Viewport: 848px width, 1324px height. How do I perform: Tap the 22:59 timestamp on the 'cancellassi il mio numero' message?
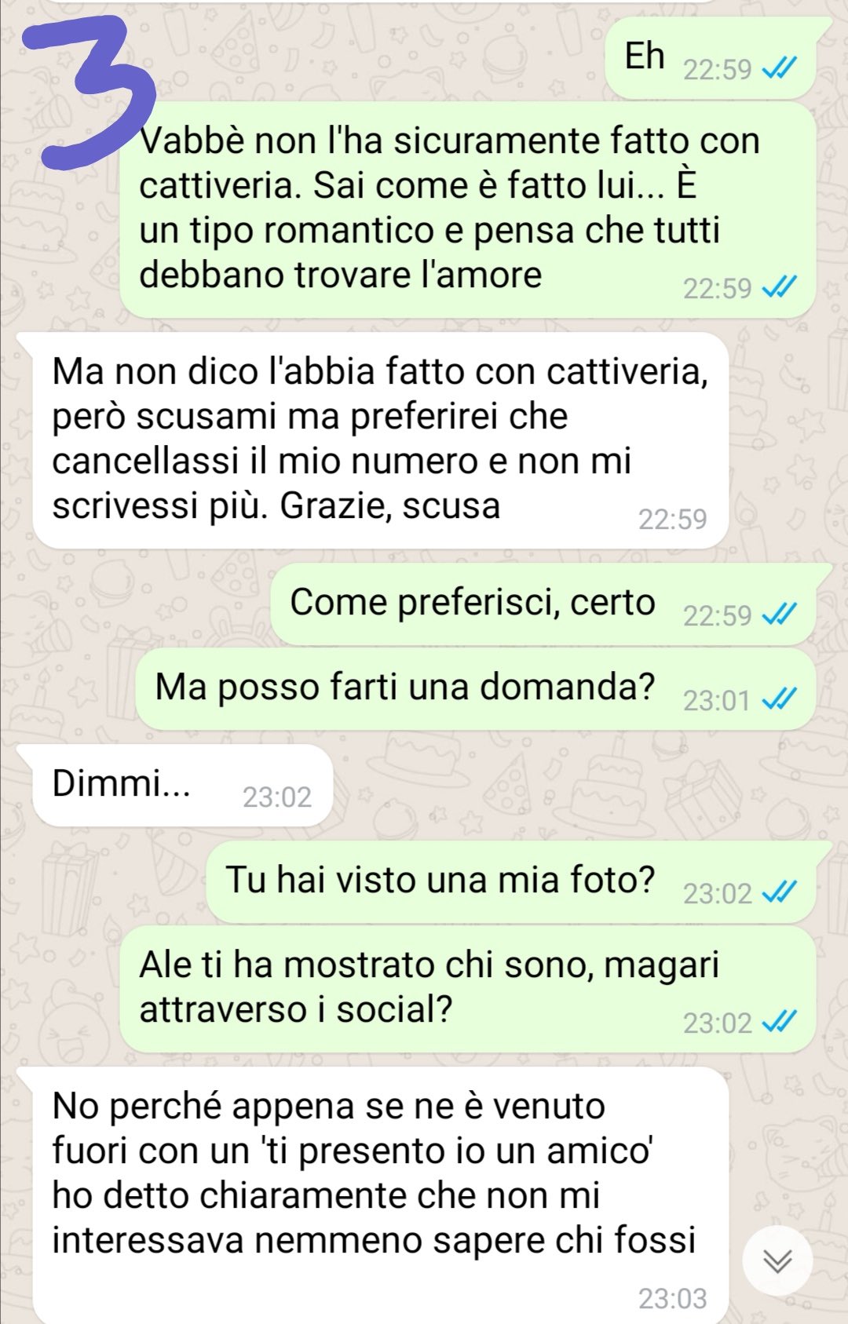coord(673,520)
